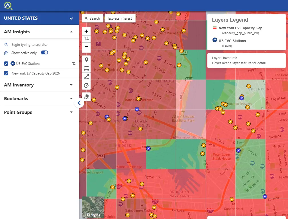Expand the Bookmarks section
Viewport: 288px width, 219px height.
click(71, 99)
